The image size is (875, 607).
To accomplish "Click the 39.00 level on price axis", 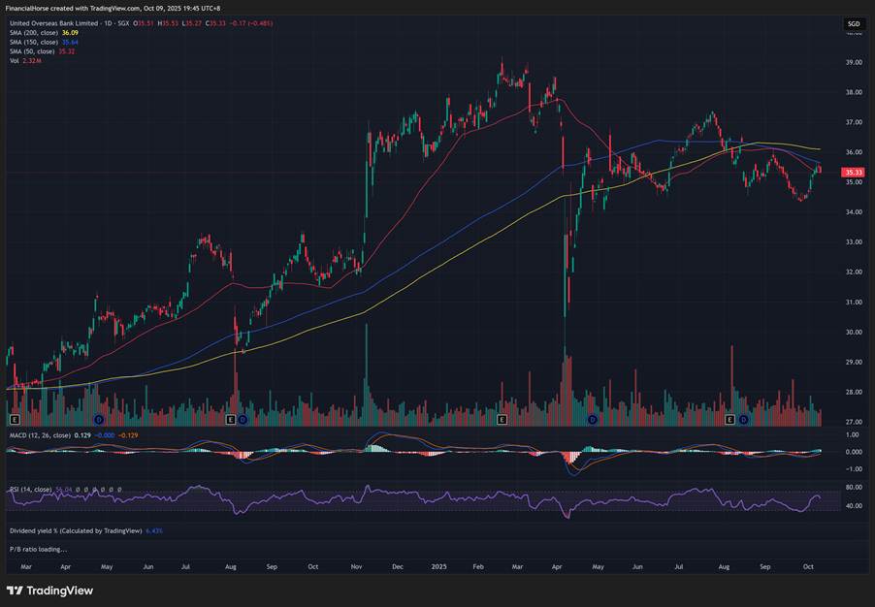I will [854, 63].
